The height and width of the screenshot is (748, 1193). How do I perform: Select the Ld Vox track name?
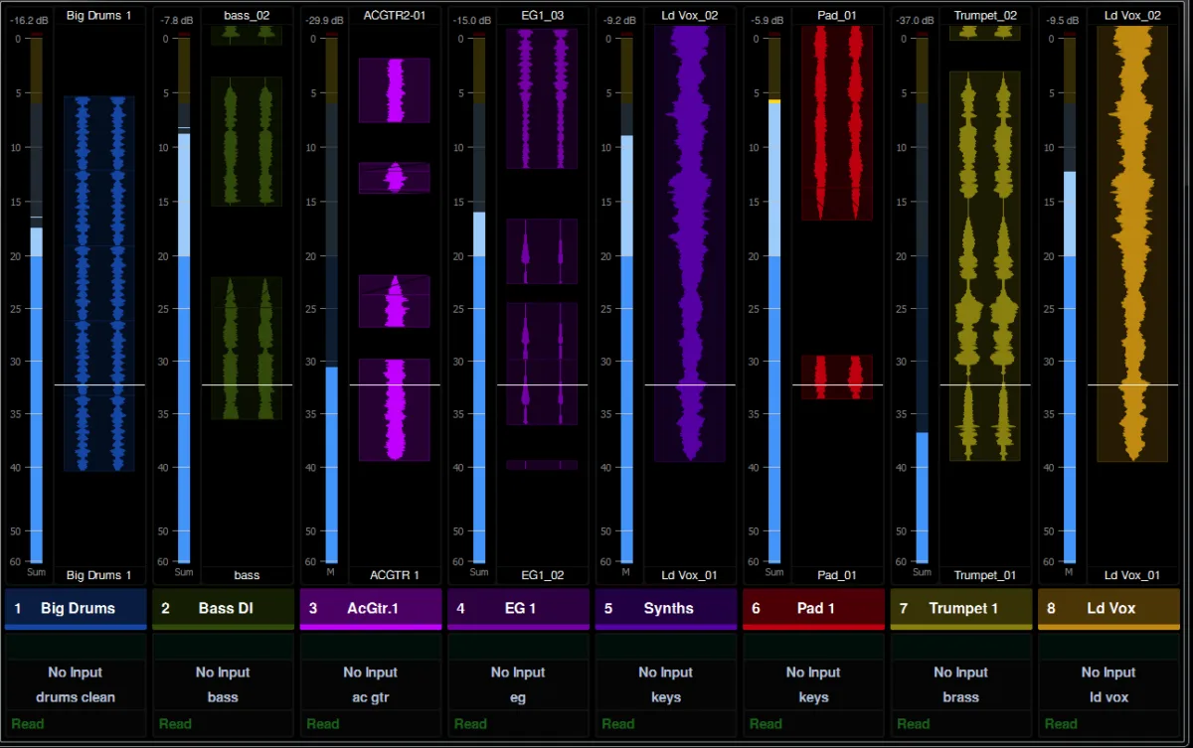pos(1110,608)
